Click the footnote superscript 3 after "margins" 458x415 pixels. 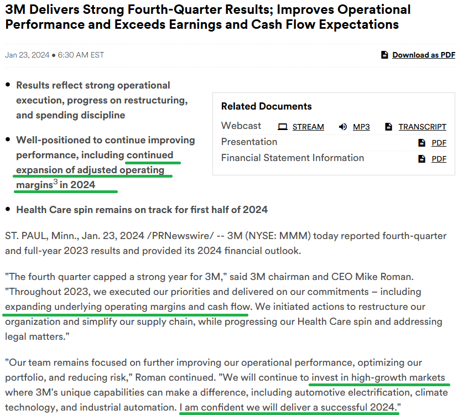(x=55, y=182)
